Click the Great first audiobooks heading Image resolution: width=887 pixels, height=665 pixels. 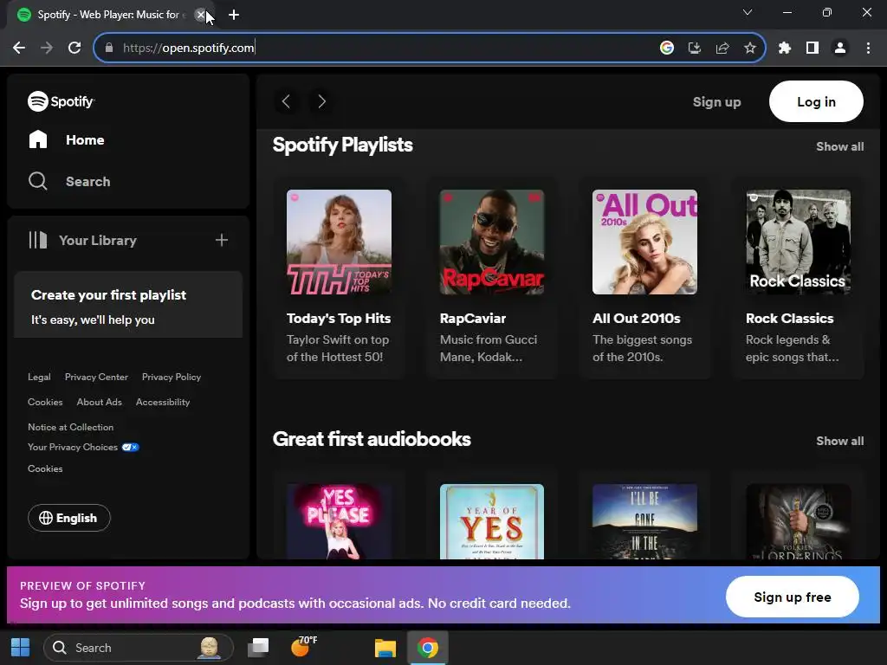(372, 439)
